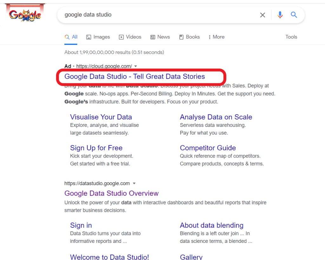Click the Videos tab play icon
The width and height of the screenshot is (325, 260).
121,37
